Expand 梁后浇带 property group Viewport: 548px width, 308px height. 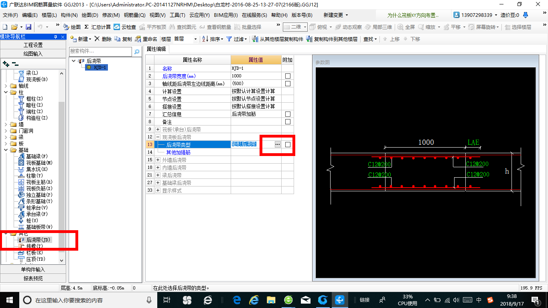(158, 175)
